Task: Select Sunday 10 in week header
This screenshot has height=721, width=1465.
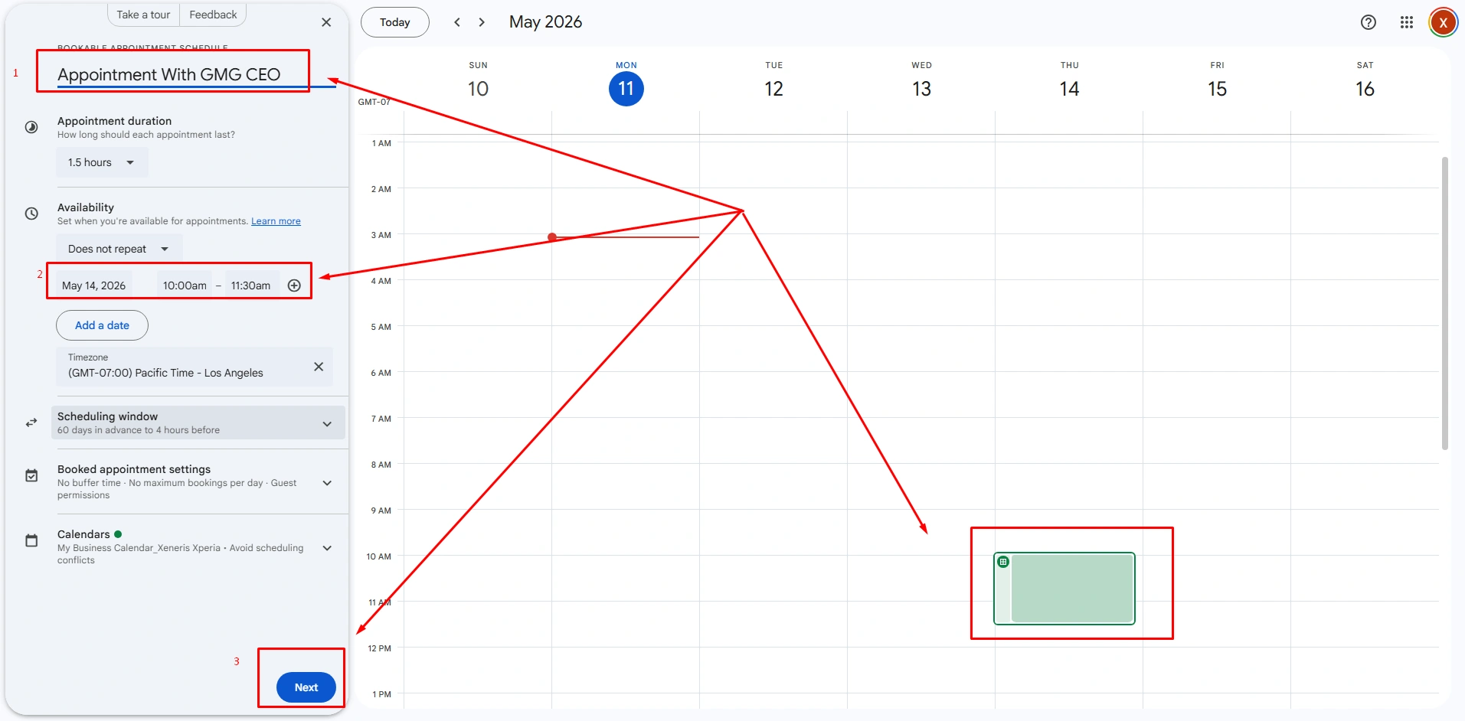Action: pos(478,89)
